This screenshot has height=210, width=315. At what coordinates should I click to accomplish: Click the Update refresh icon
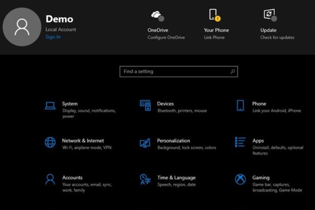[269, 15]
